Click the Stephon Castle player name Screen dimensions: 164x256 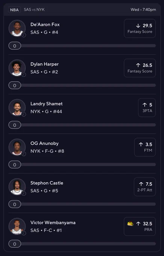(47, 183)
